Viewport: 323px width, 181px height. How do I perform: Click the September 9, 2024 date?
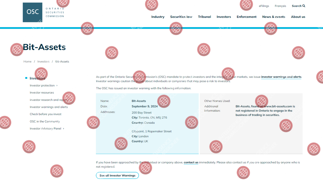click(145, 106)
